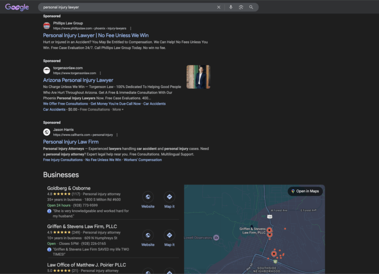Start voice search with microphone icon
The height and width of the screenshot is (274, 379).
(230, 7)
